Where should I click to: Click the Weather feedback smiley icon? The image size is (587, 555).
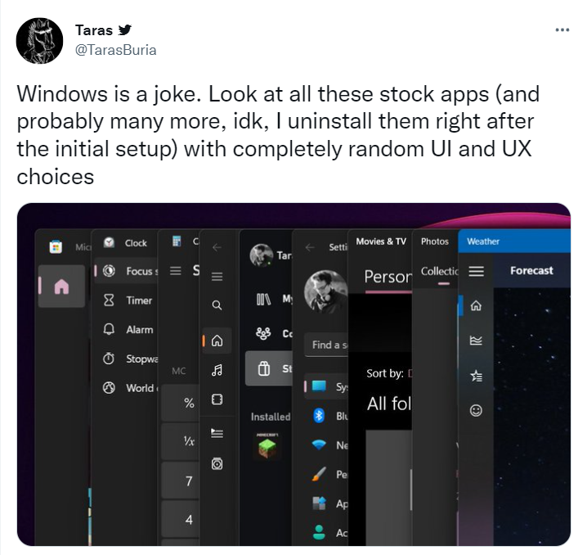tap(477, 409)
